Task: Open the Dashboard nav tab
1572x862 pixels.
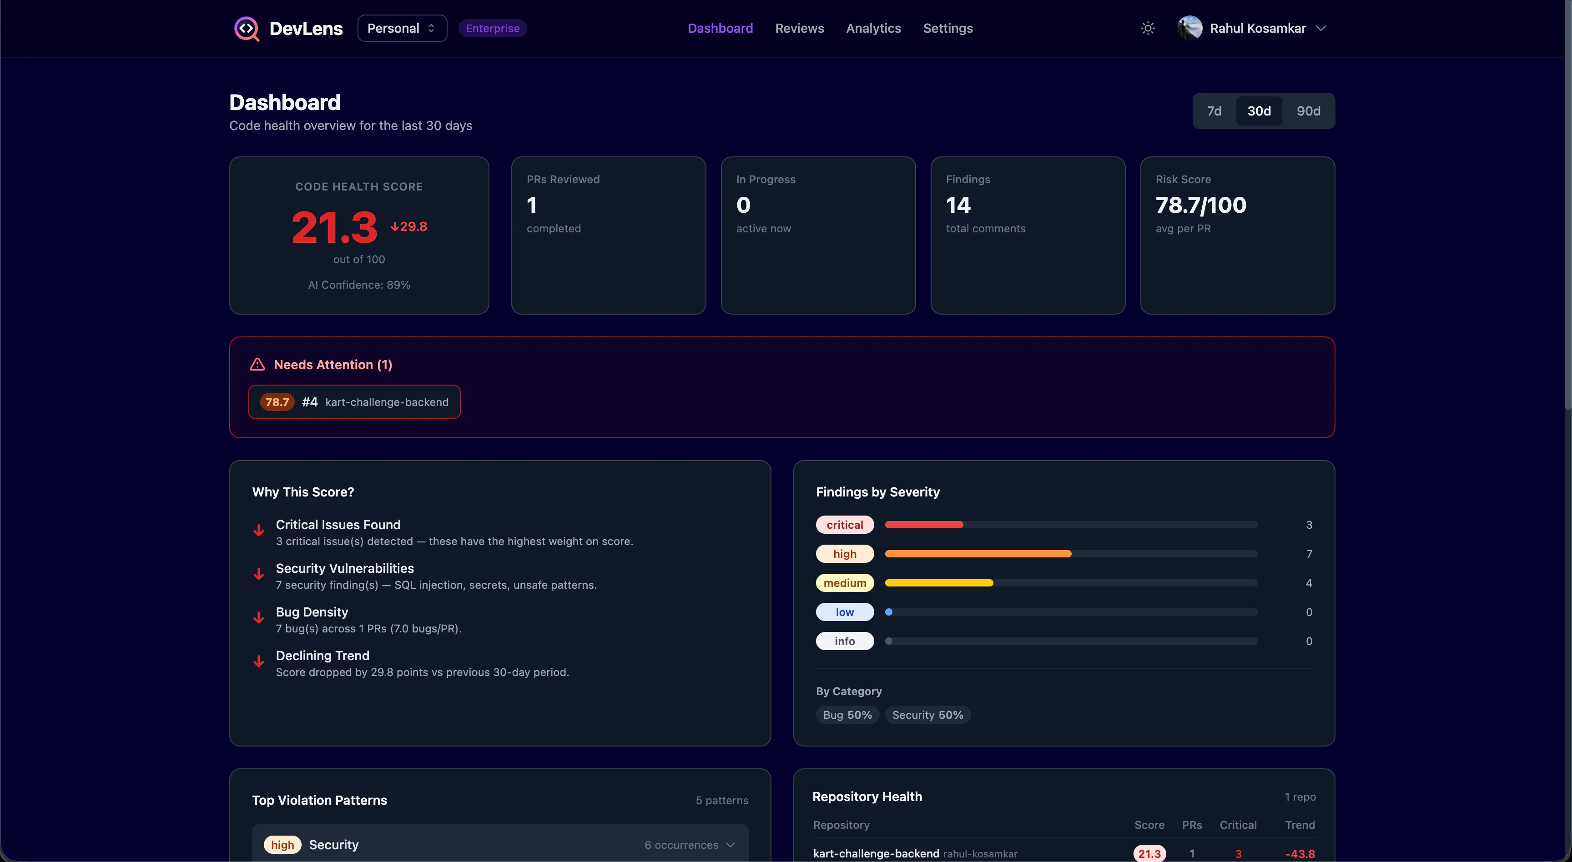Action: [x=720, y=29]
